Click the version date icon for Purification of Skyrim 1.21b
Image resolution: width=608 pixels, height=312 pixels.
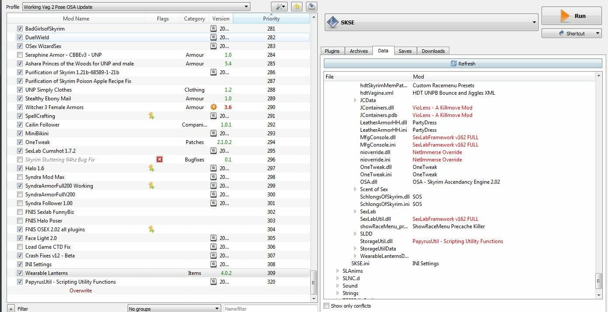coord(213,72)
